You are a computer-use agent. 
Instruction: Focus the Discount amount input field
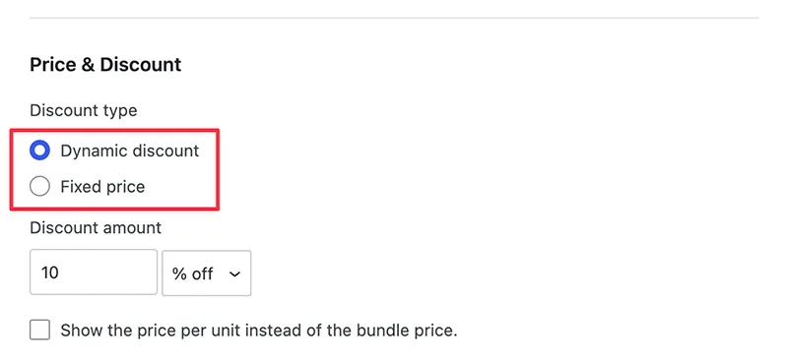(94, 272)
